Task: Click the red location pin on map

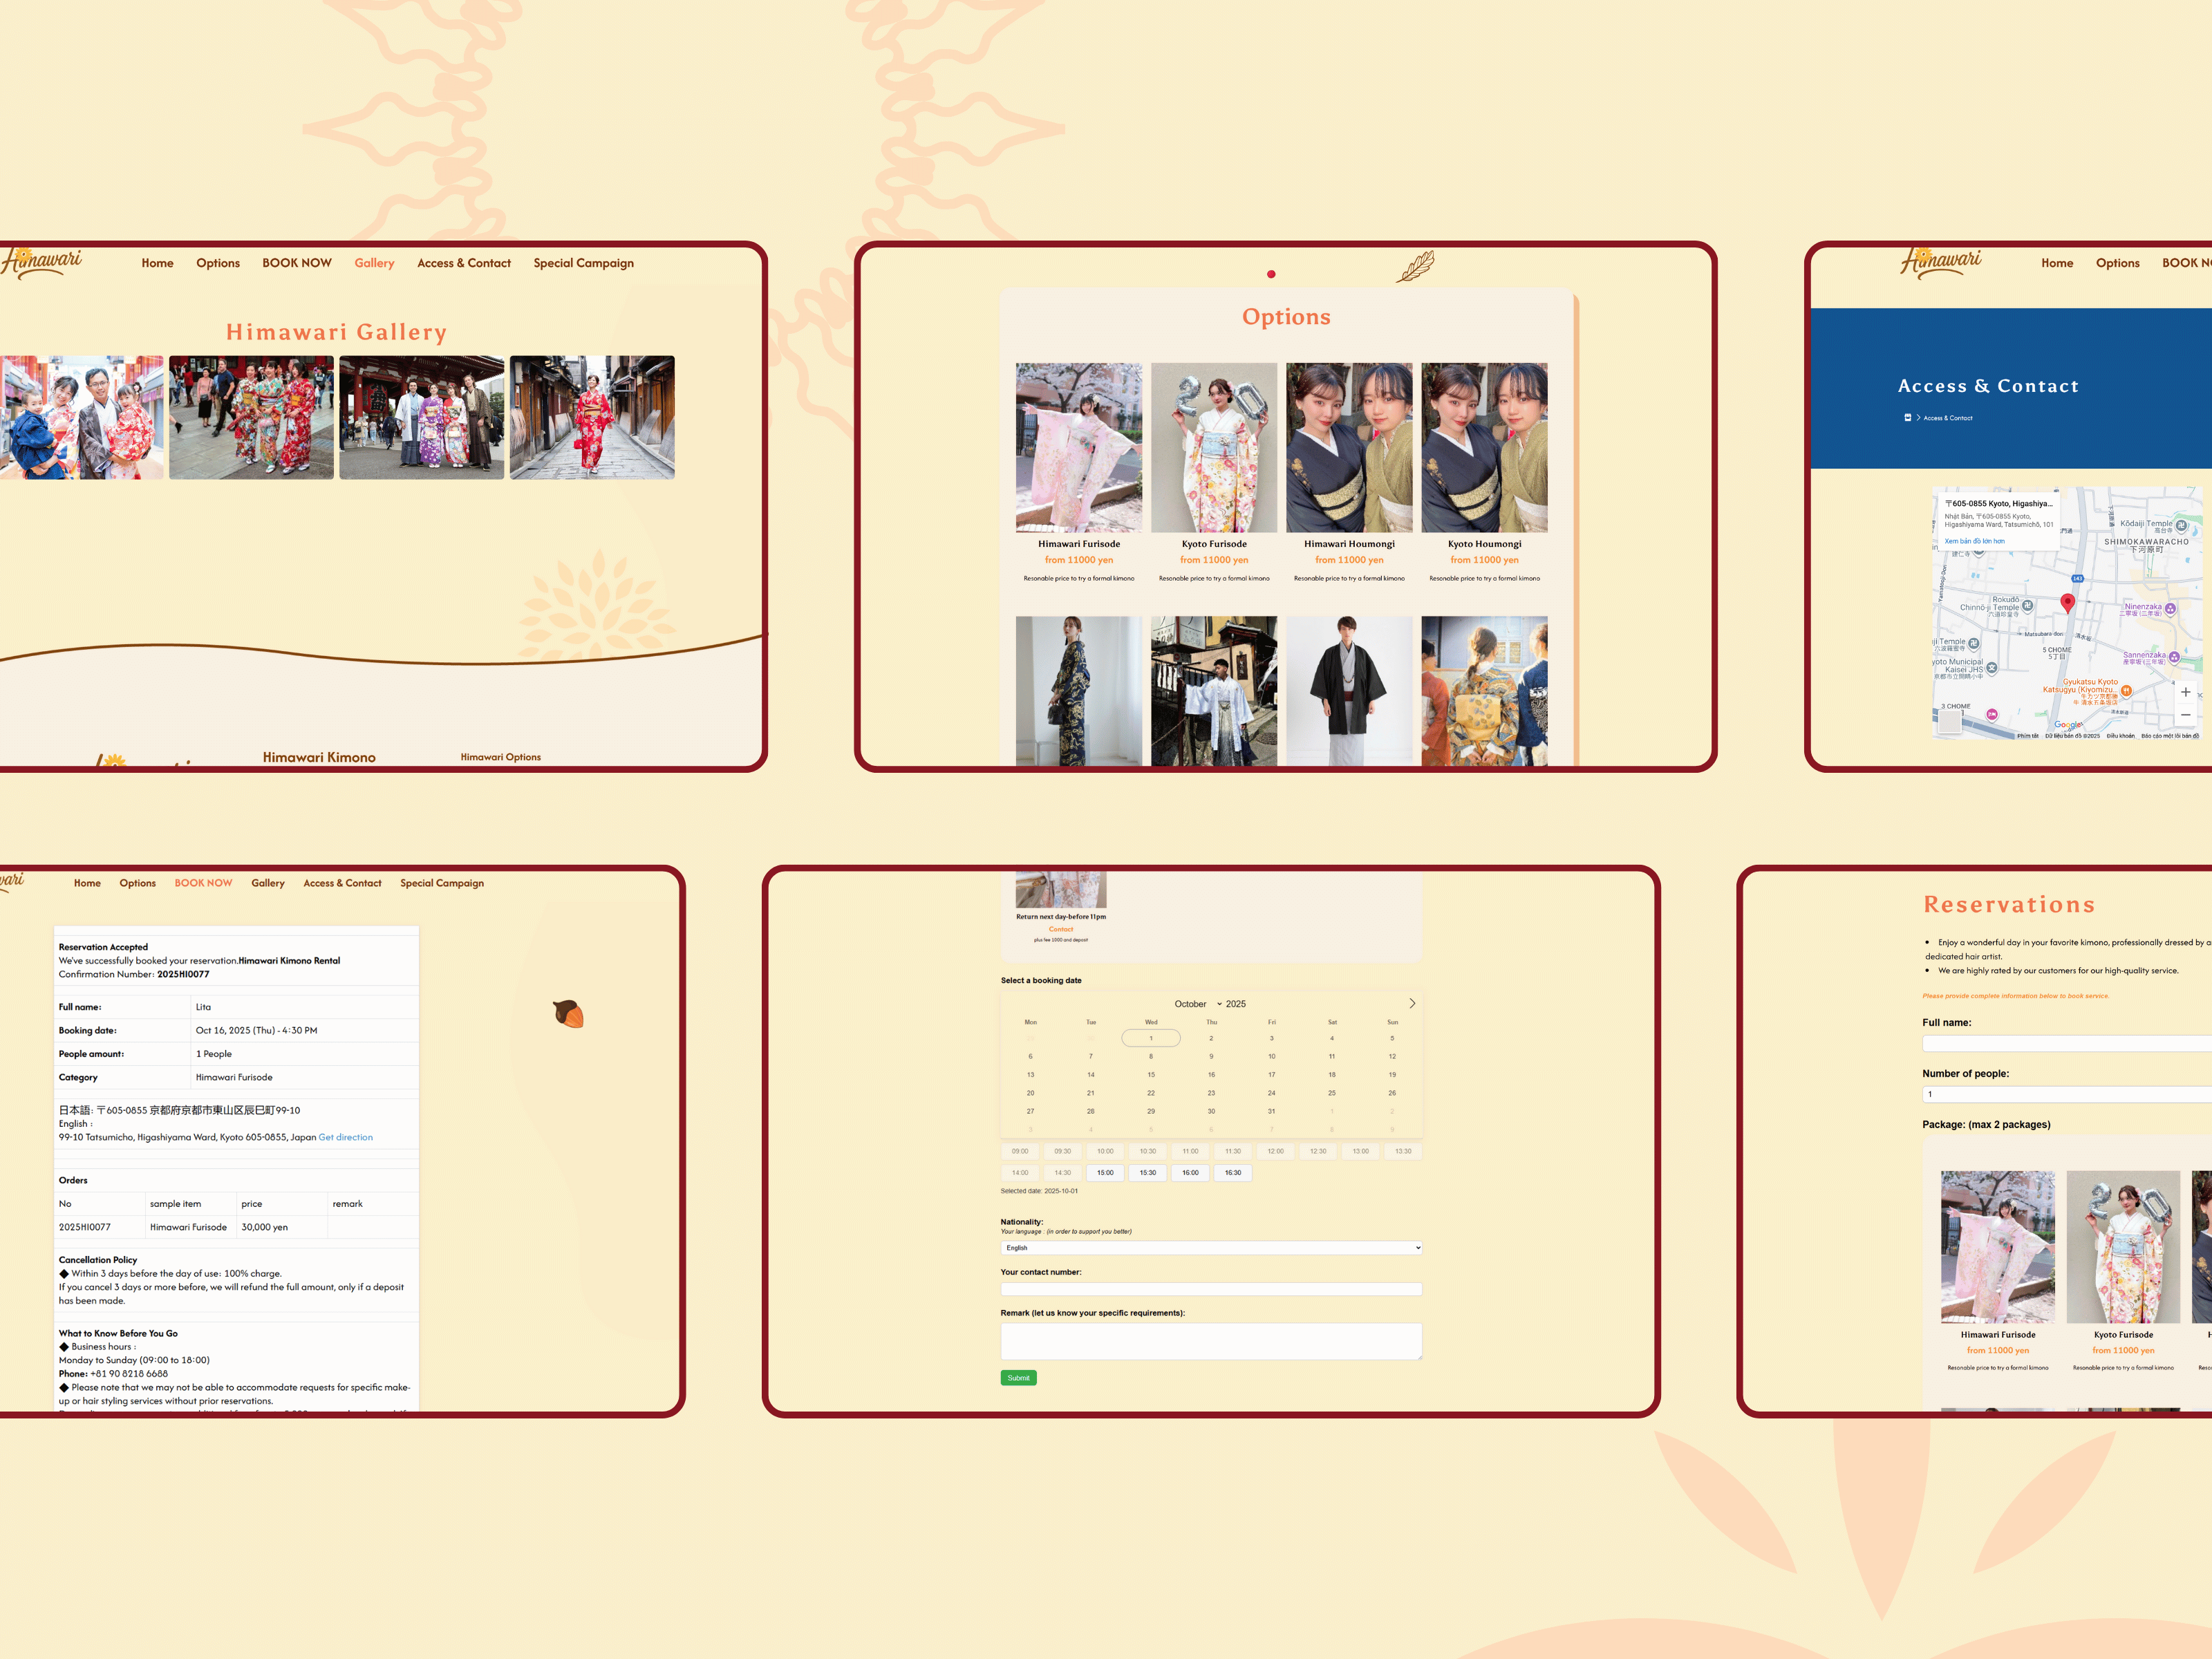Action: point(2068,602)
